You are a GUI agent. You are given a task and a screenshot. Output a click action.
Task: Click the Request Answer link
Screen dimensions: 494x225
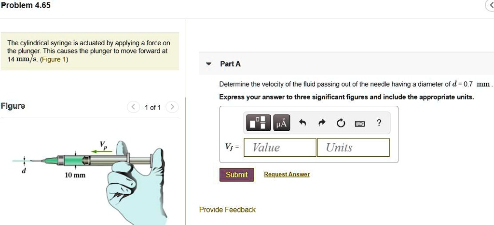click(x=287, y=174)
